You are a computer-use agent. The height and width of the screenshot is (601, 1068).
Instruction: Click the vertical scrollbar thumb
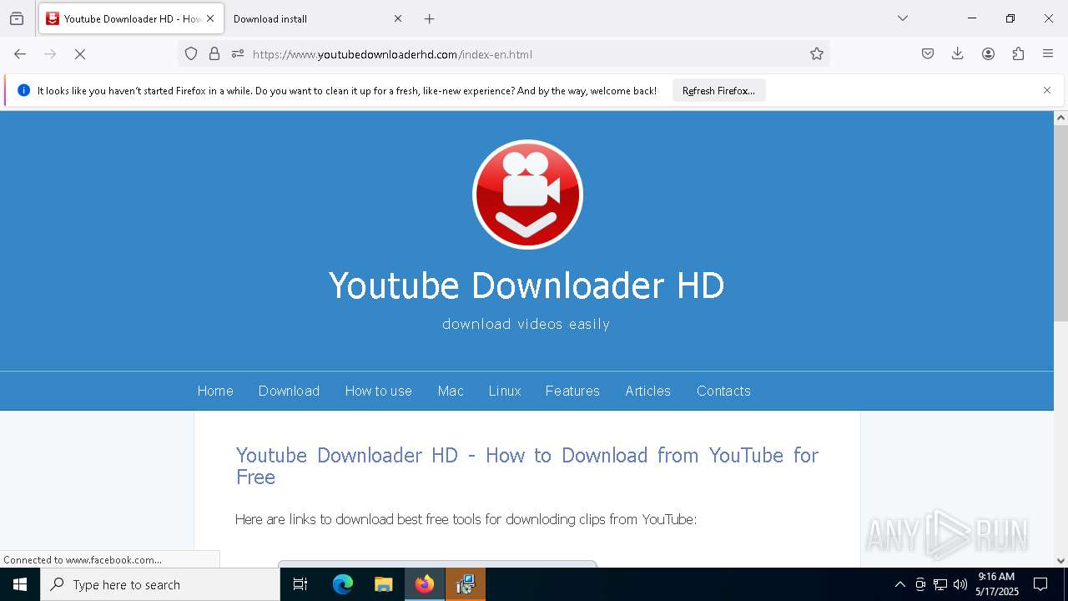[1060, 223]
